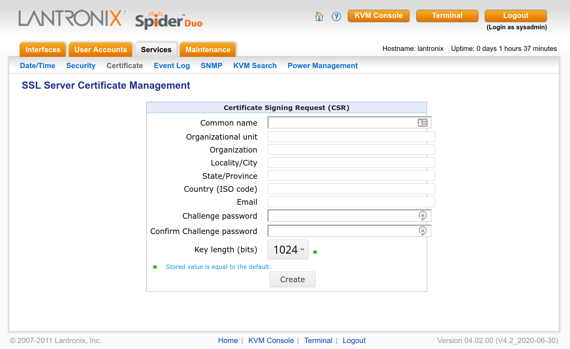This screenshot has height=349, width=570.
Task: Switch to the Interfaces tab
Action: pyautogui.click(x=43, y=50)
